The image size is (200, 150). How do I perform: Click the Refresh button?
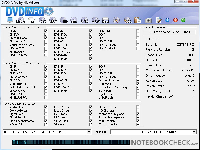pos(101,132)
